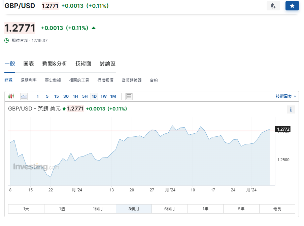Viewport: 304px width, 226px height.
Task: Switch to candlestick chart type
Action: pos(11,96)
